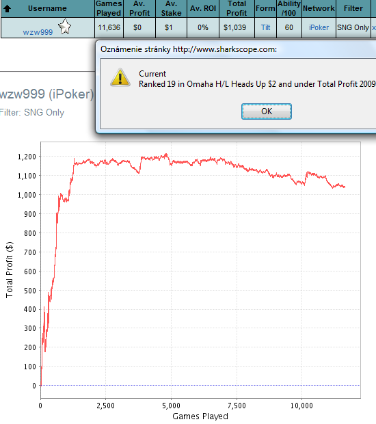The image size is (376, 424).
Task: Sort by Av. Stake column header
Action: coord(172,8)
